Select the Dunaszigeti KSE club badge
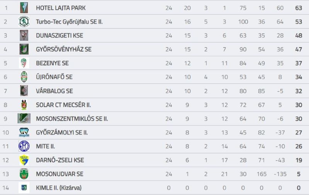 pos(24,35)
